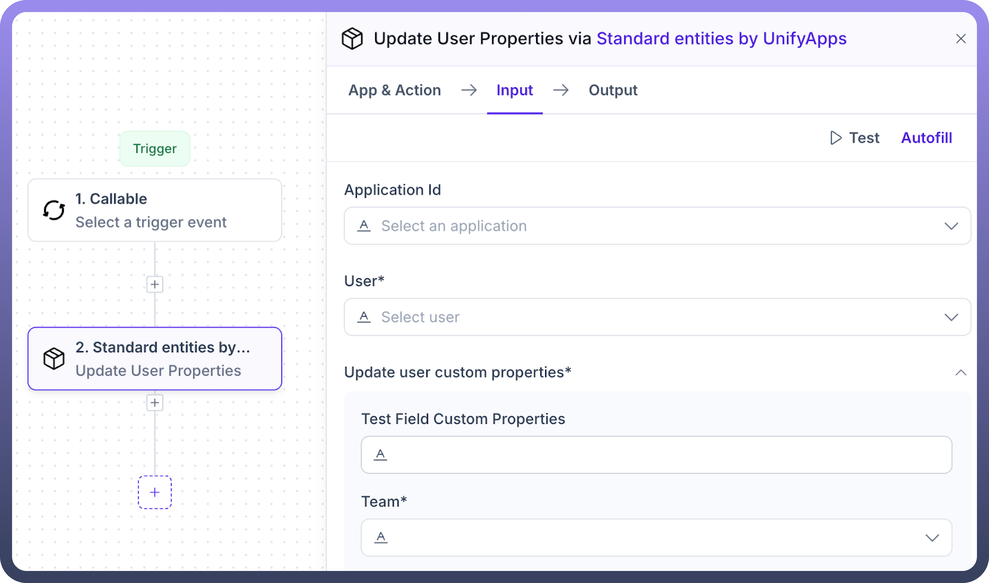Add step between Callable and Standard entities
This screenshot has height=583, width=989.
(x=155, y=285)
